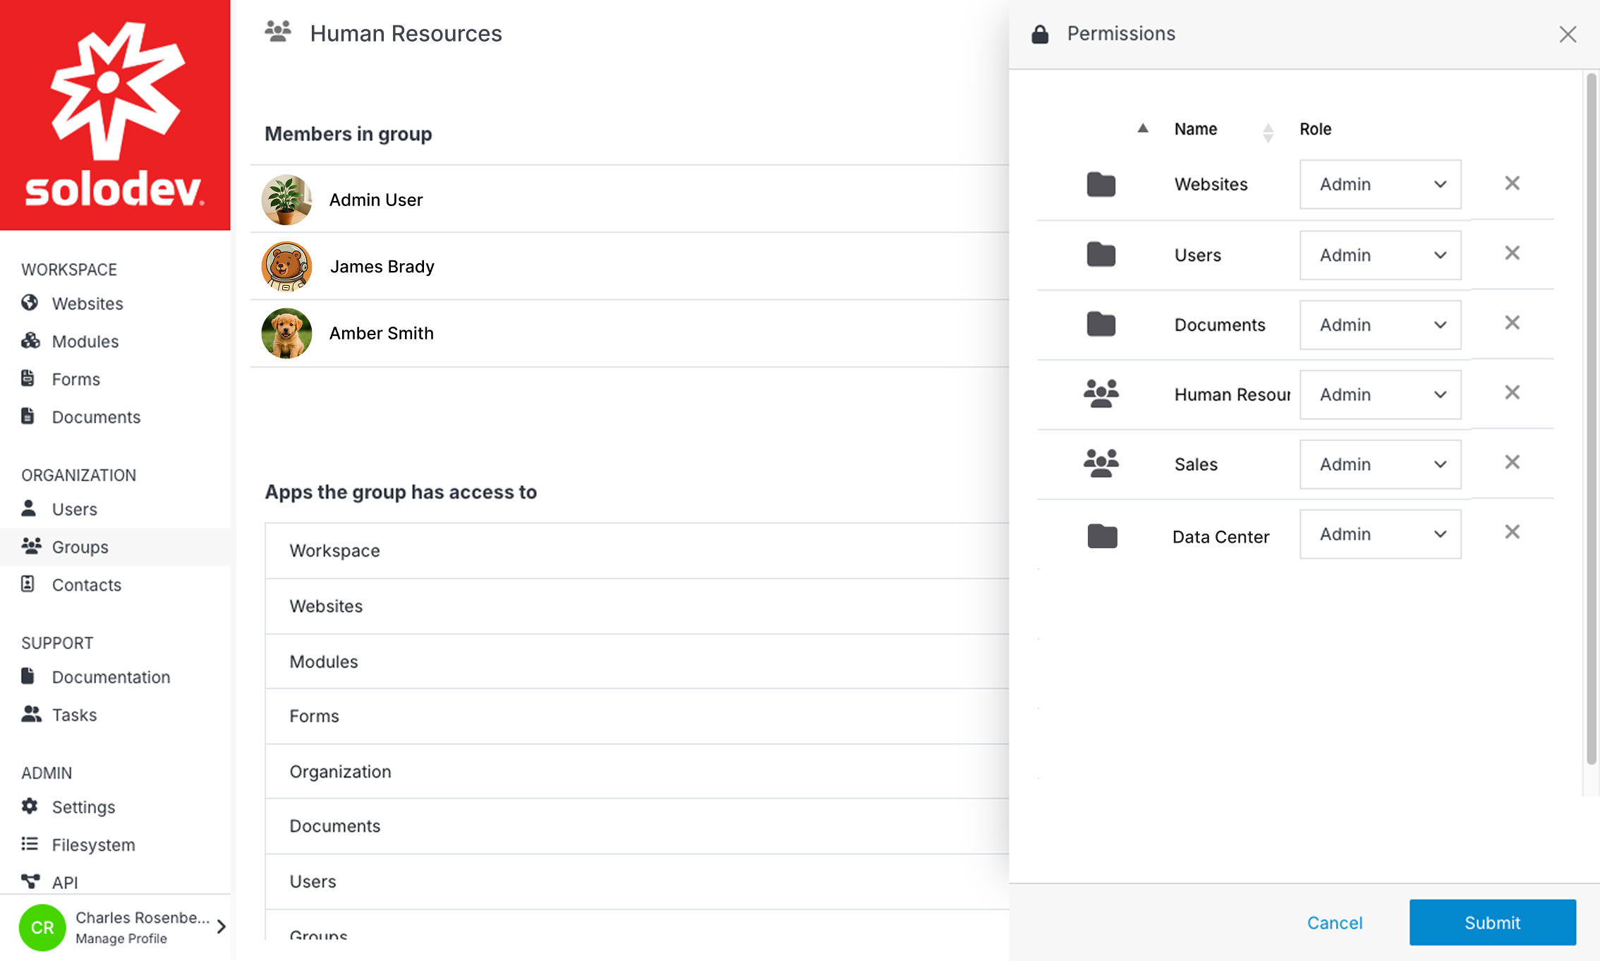Screen dimensions: 1600x961
Task: Click the group icon in Human Resources row
Action: click(x=1101, y=394)
